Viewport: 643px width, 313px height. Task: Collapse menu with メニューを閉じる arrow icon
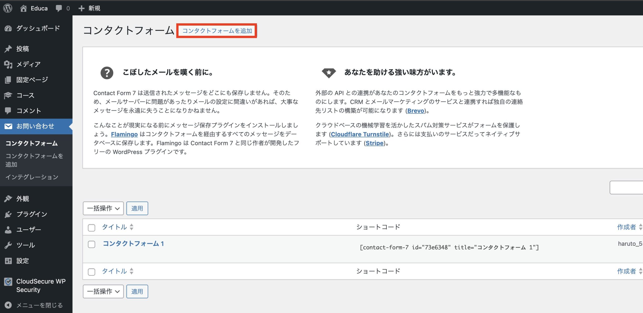pyautogui.click(x=8, y=305)
